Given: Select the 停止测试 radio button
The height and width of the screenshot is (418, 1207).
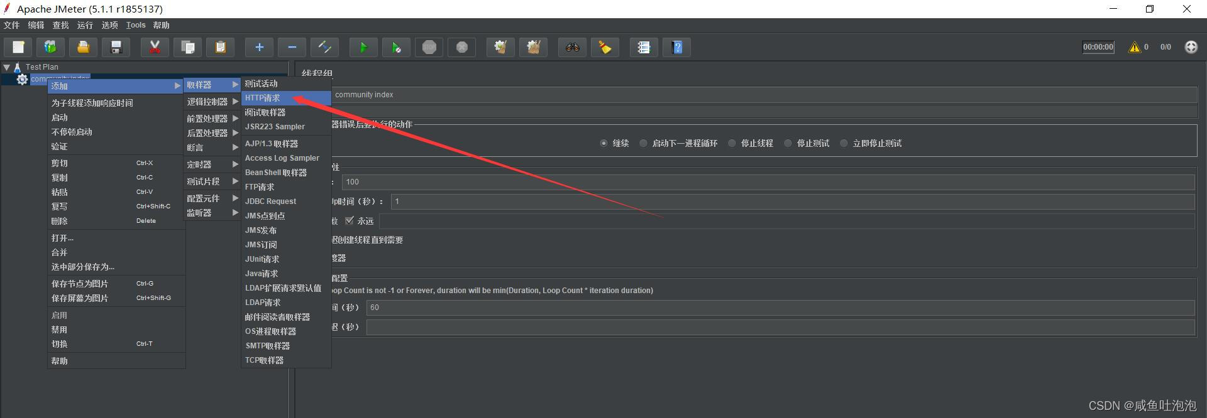Looking at the screenshot, I should [788, 143].
